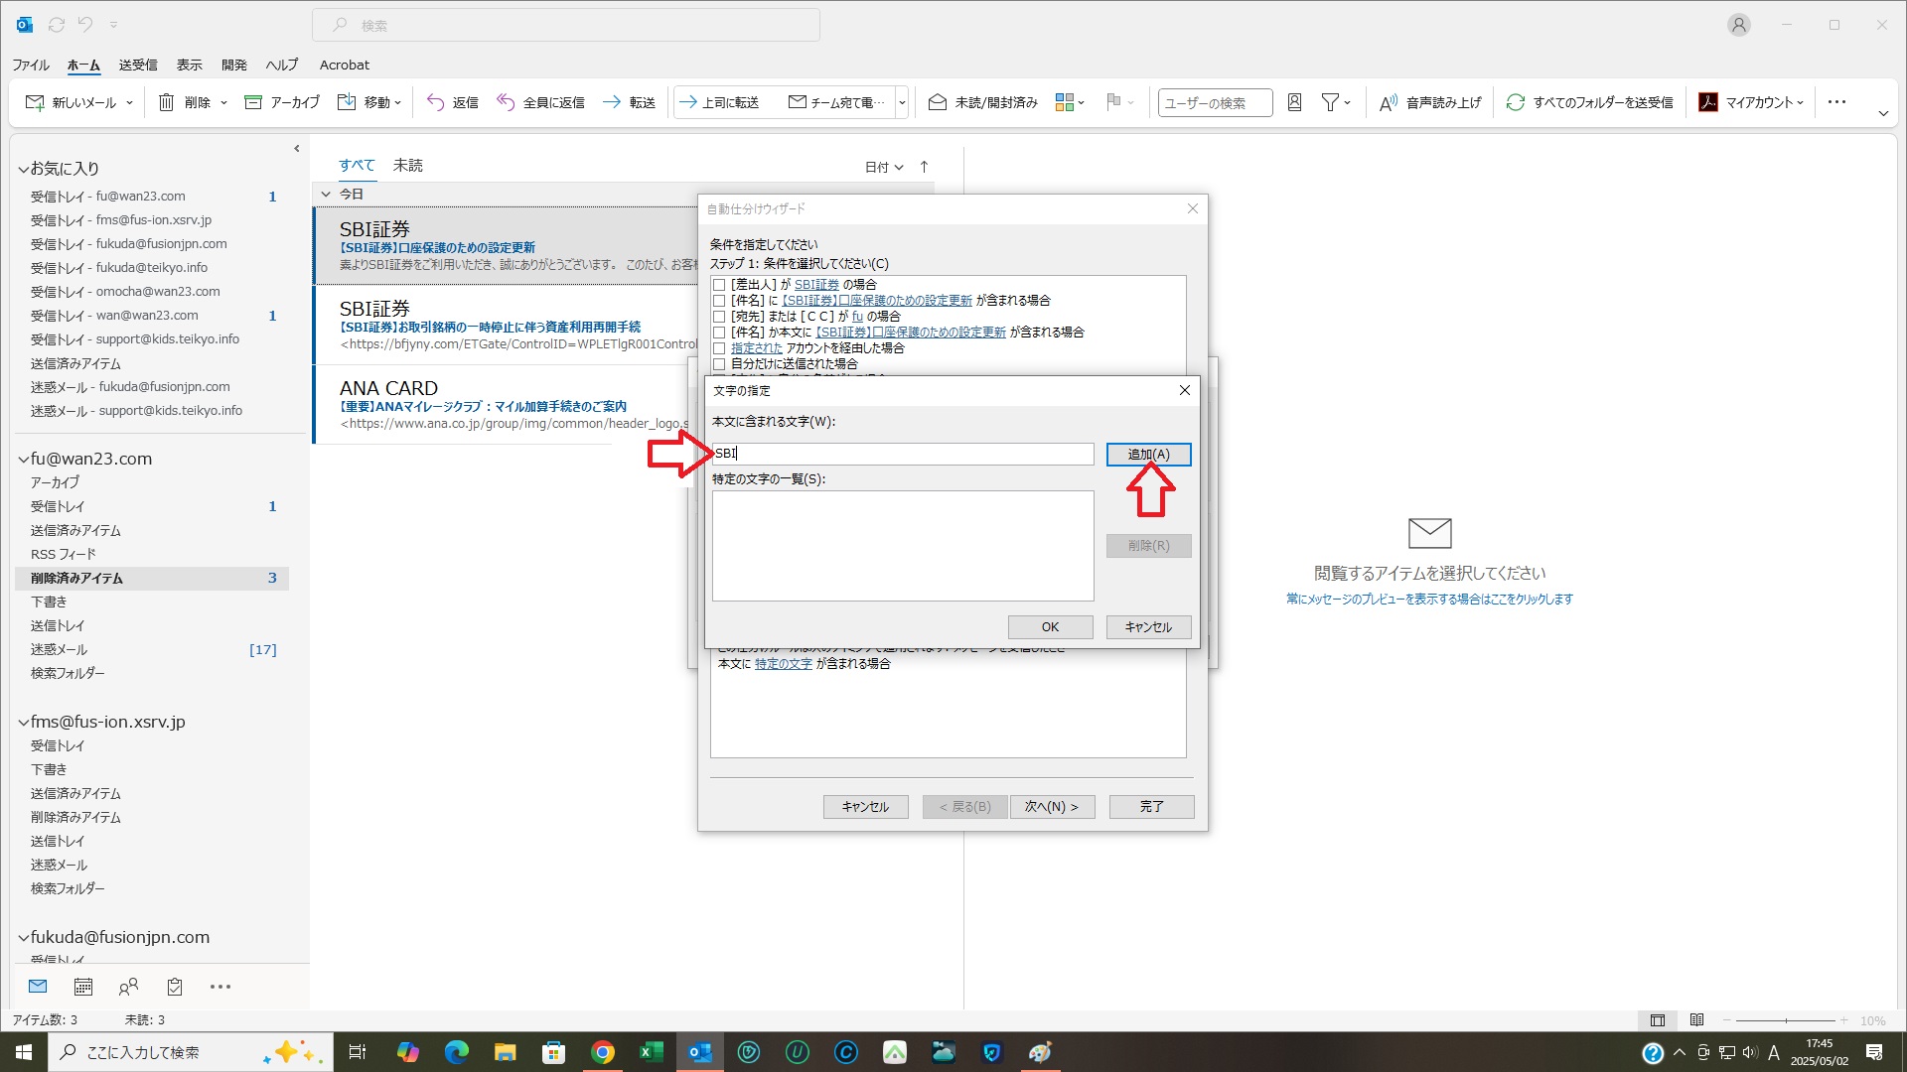Click the filter email funnel icon
Image resolution: width=1907 pixels, height=1072 pixels.
(x=1330, y=102)
